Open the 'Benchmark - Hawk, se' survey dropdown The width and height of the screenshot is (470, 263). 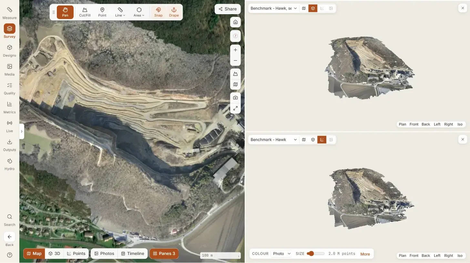[274, 8]
